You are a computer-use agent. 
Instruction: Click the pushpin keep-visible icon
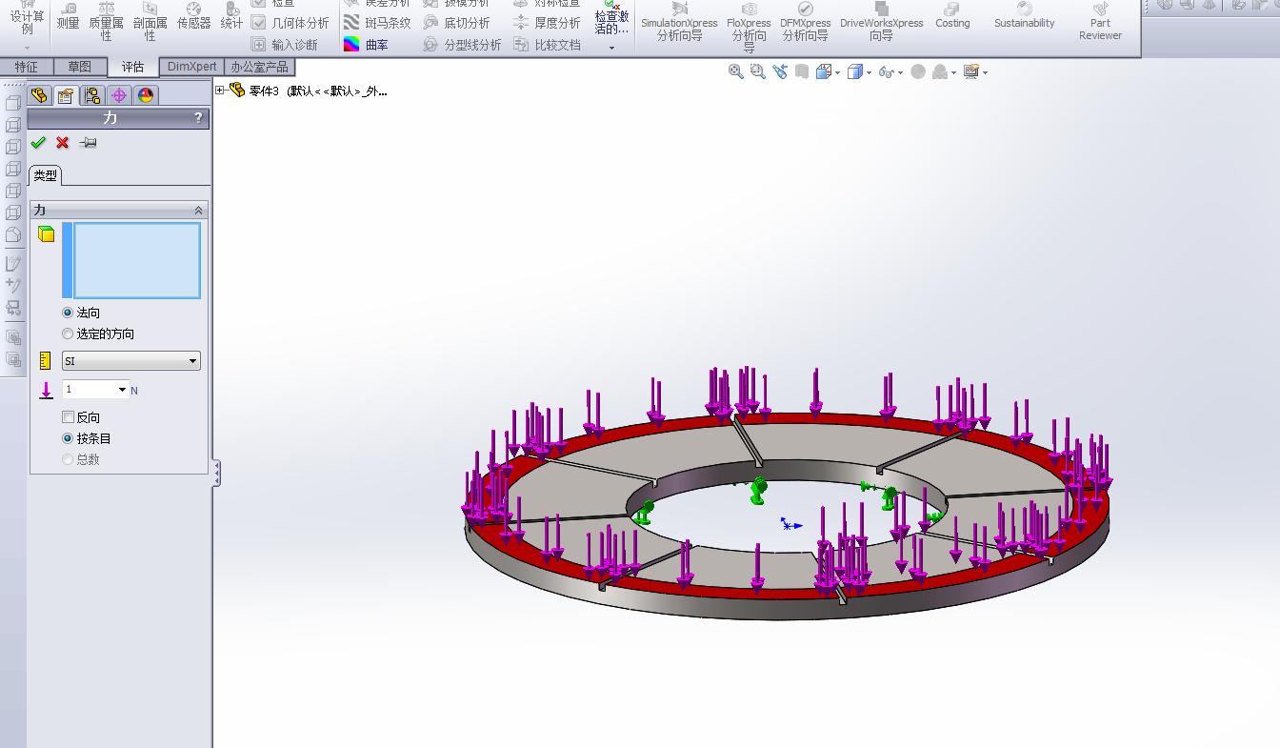point(88,142)
